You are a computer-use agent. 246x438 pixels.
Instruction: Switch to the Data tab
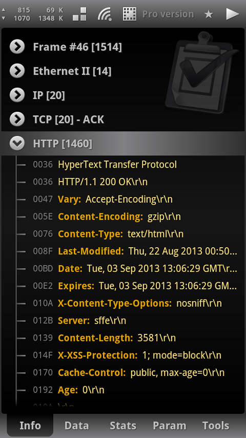click(76, 425)
